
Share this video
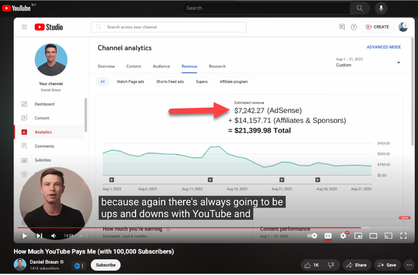pyautogui.click(x=356, y=265)
